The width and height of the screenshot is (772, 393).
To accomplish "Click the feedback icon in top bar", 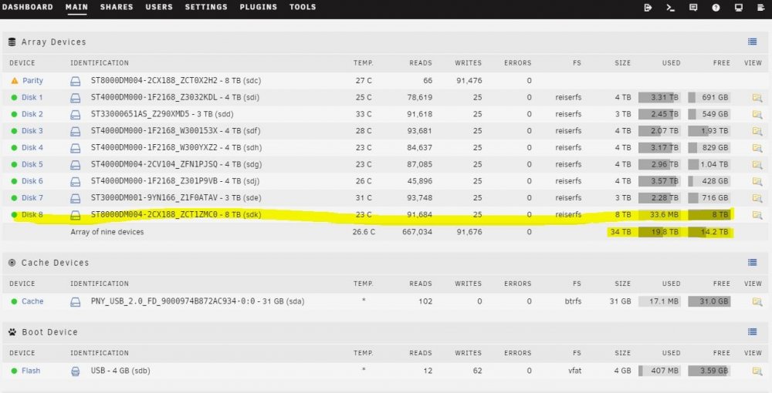I will coord(693,8).
